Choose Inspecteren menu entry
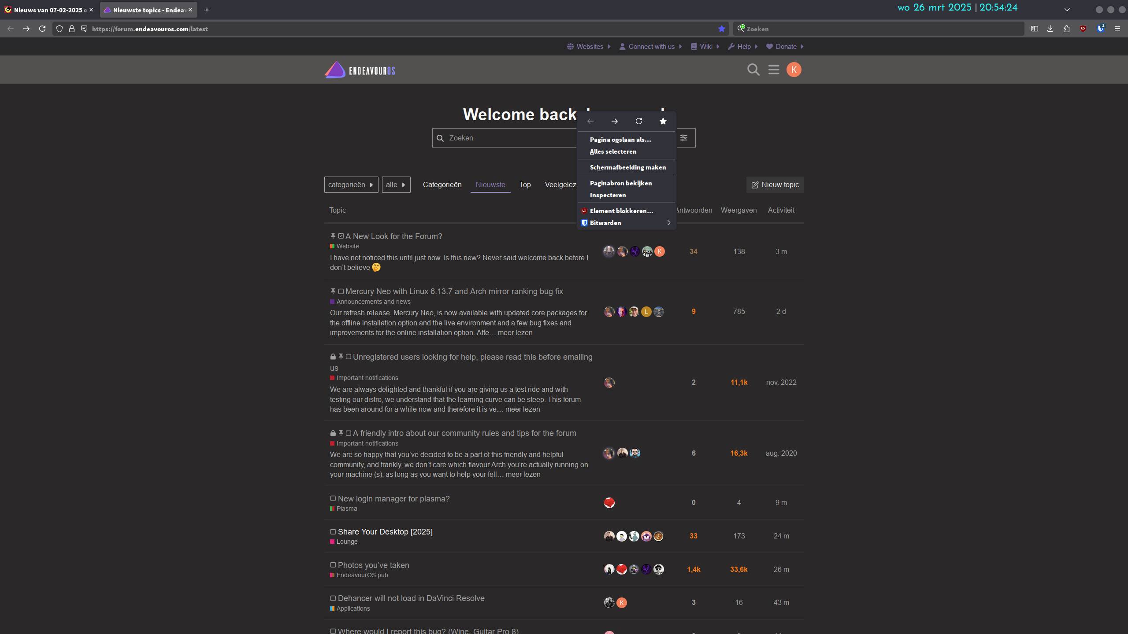Screen dimensions: 1128x634 [x=627, y=195]
